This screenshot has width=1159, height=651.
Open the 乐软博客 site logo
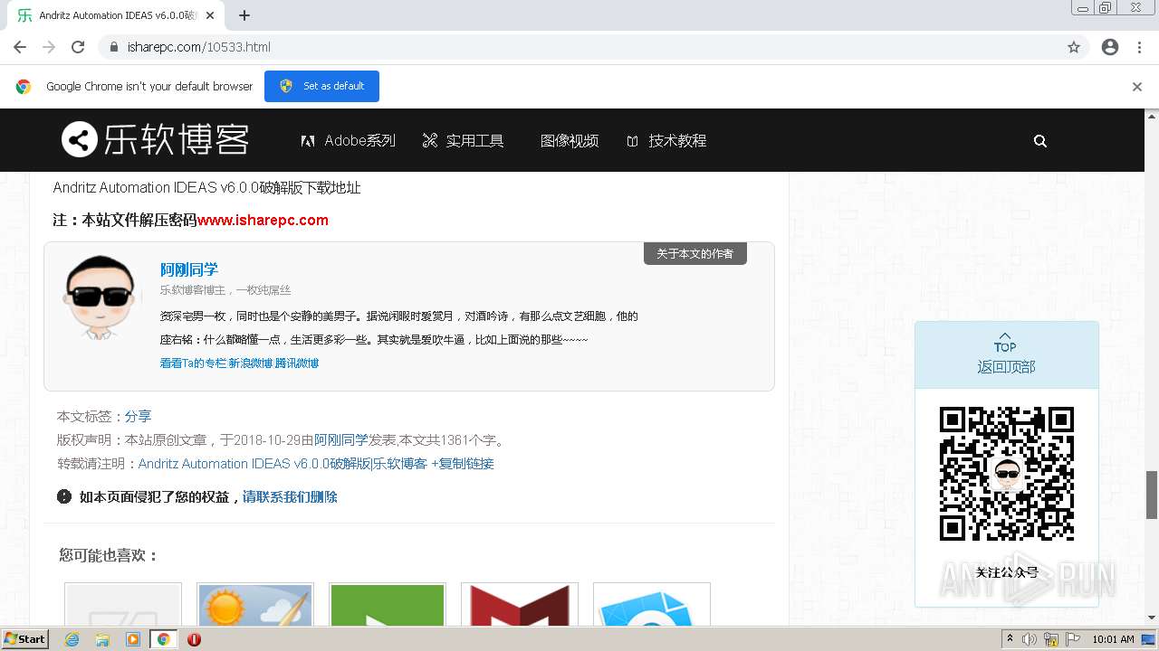(155, 140)
